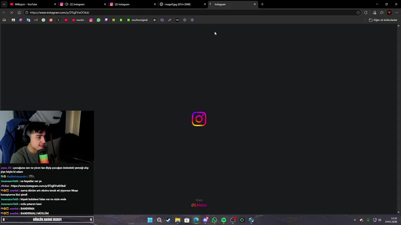Open the browser profile avatar
This screenshot has width=401, height=225.
pyautogui.click(x=389, y=12)
